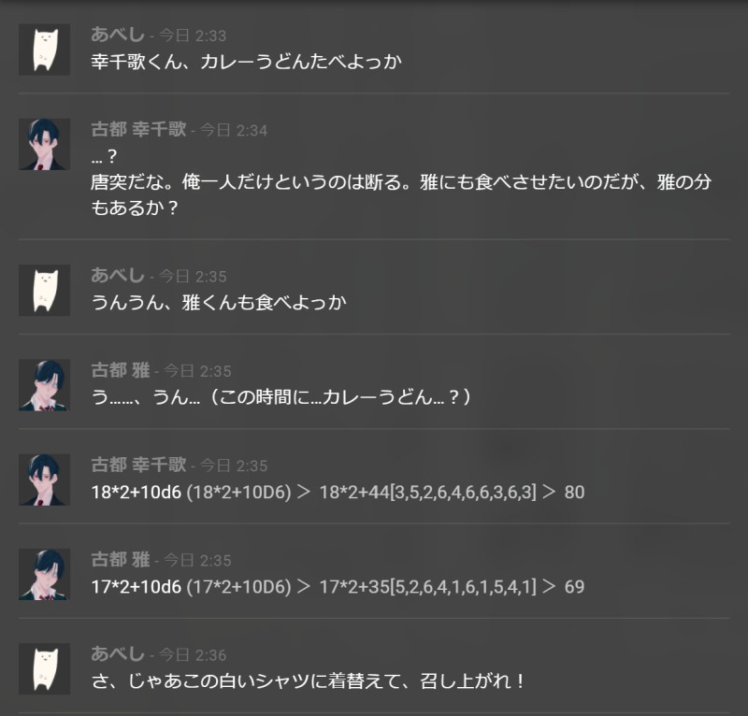748x716 pixels.
Task: Click the message starting with 唐突だな
Action: (401, 194)
